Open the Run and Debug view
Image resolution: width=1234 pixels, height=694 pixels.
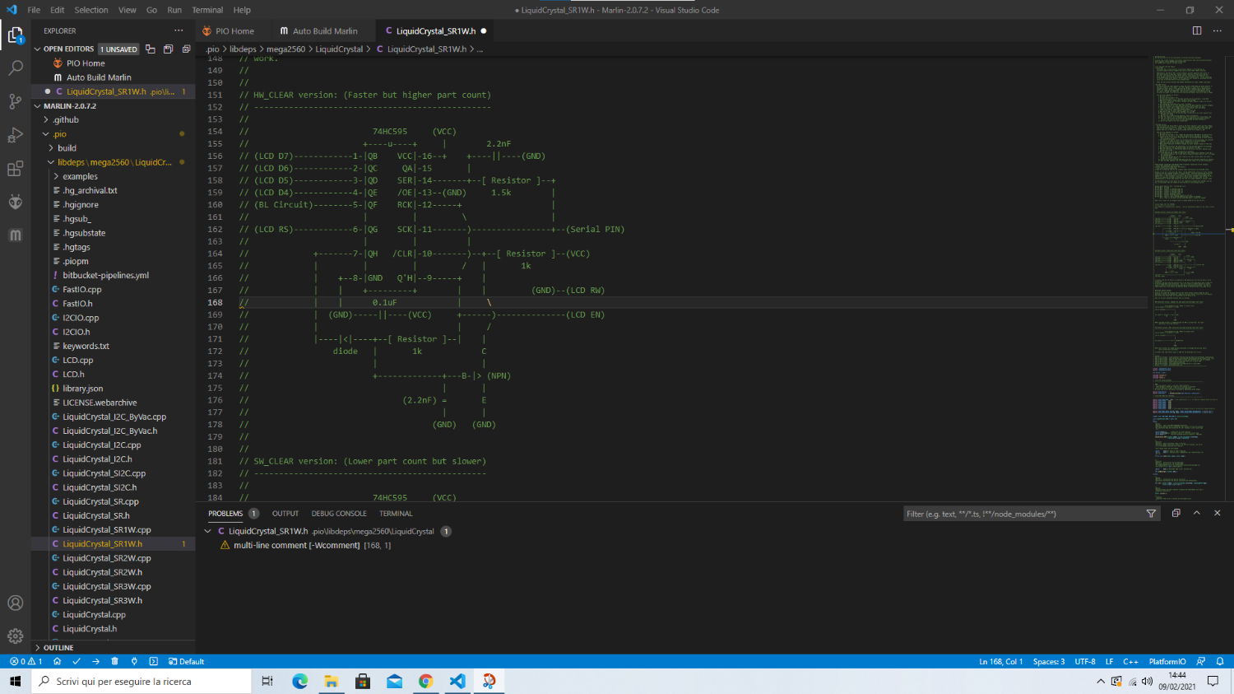pos(15,135)
